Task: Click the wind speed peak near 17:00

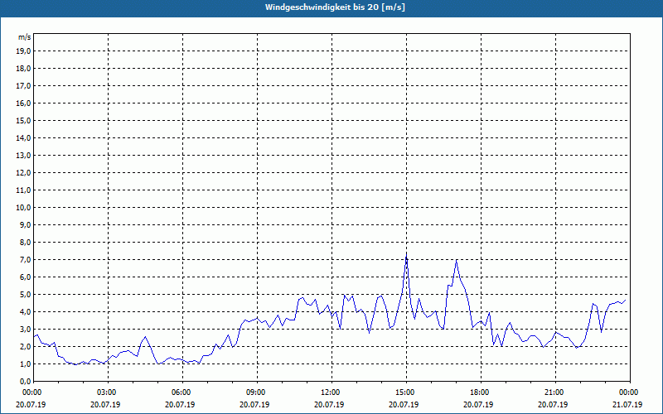Action: 457,260
